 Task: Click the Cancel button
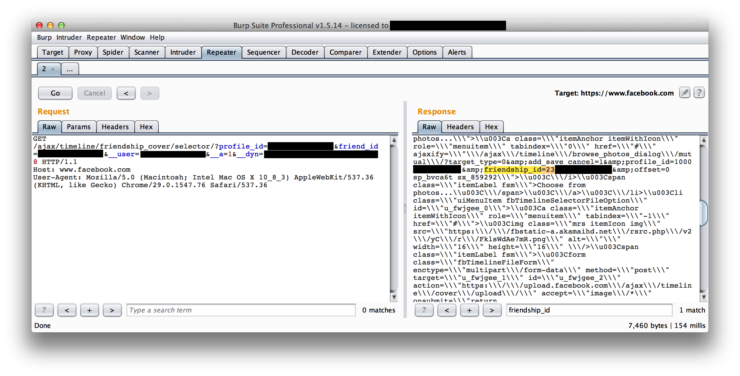click(95, 93)
